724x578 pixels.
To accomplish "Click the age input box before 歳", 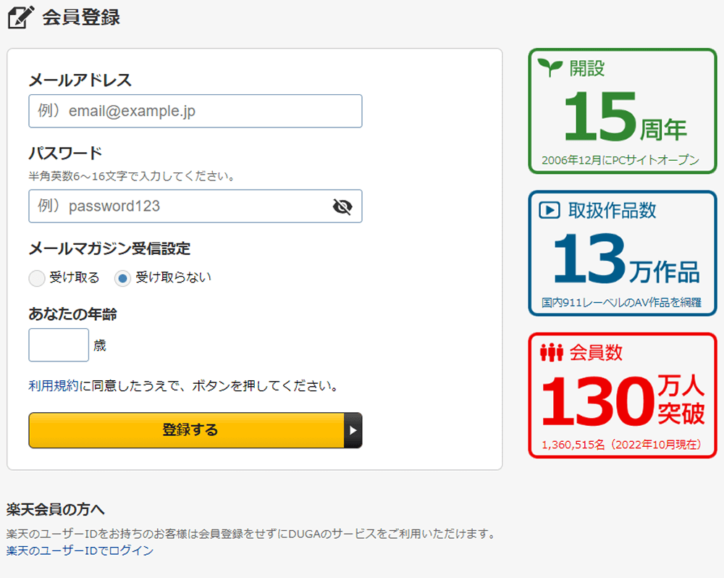I will (x=58, y=345).
